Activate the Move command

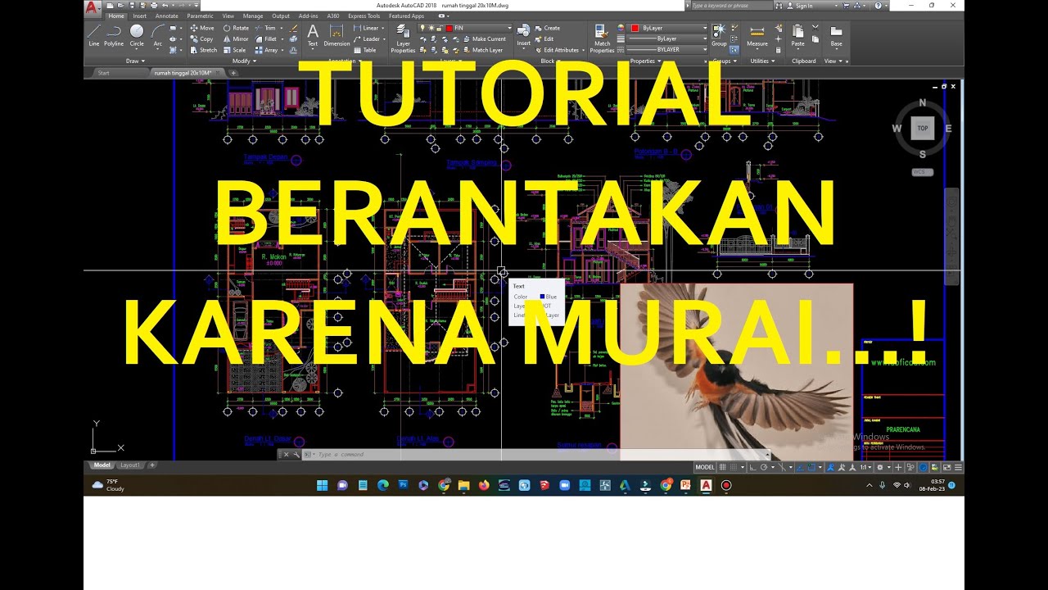pyautogui.click(x=201, y=28)
